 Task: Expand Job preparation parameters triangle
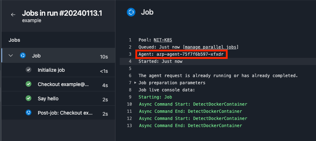(x=135, y=82)
